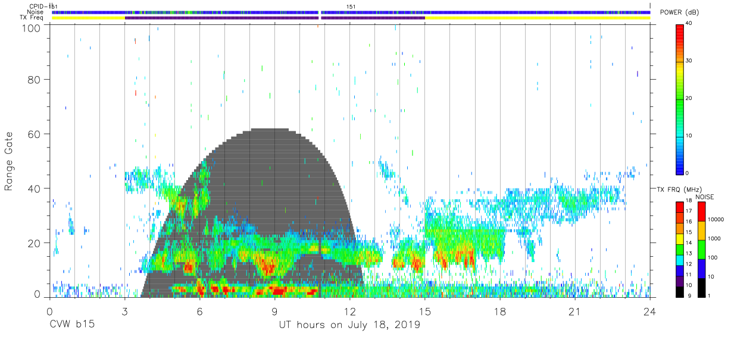This screenshot has height=337, width=731.
Task: Click the '151' CPID value at top center
Action: [x=351, y=7]
